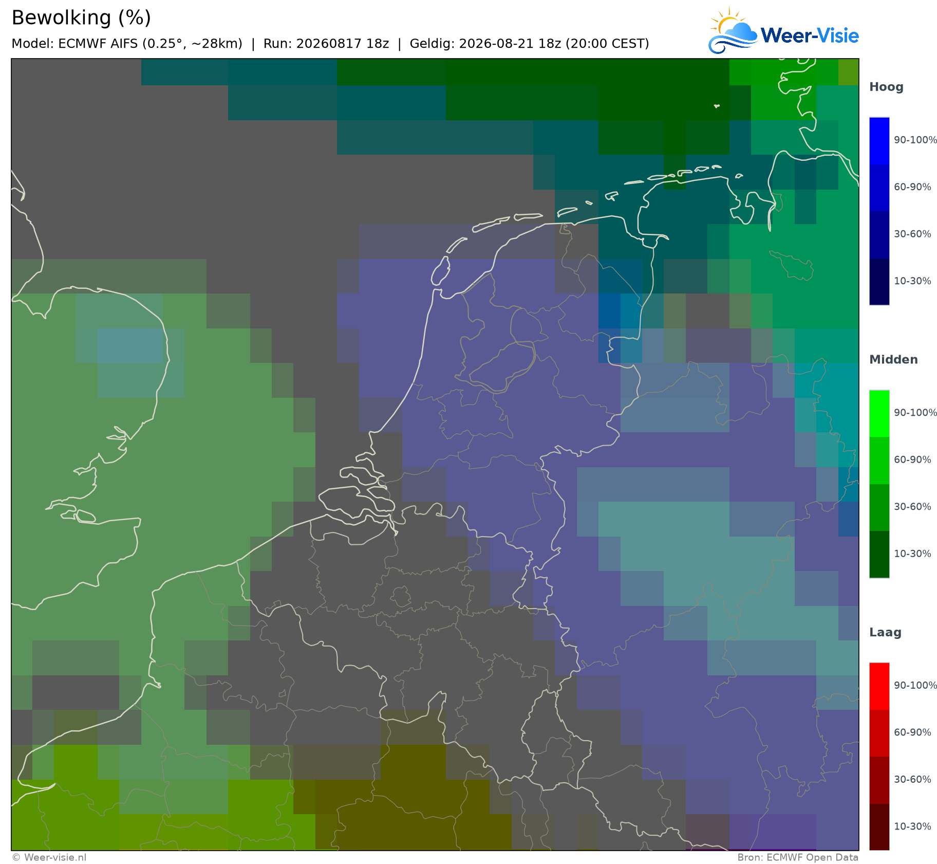Click the Weer-Visie sun and cloud logo
The image size is (937, 864).
click(733, 30)
